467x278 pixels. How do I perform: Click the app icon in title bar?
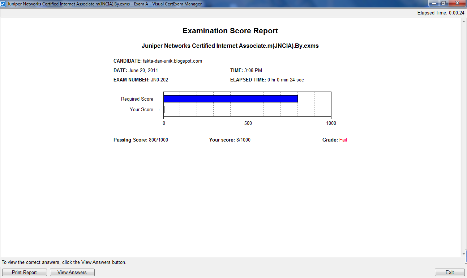pyautogui.click(x=3, y=4)
